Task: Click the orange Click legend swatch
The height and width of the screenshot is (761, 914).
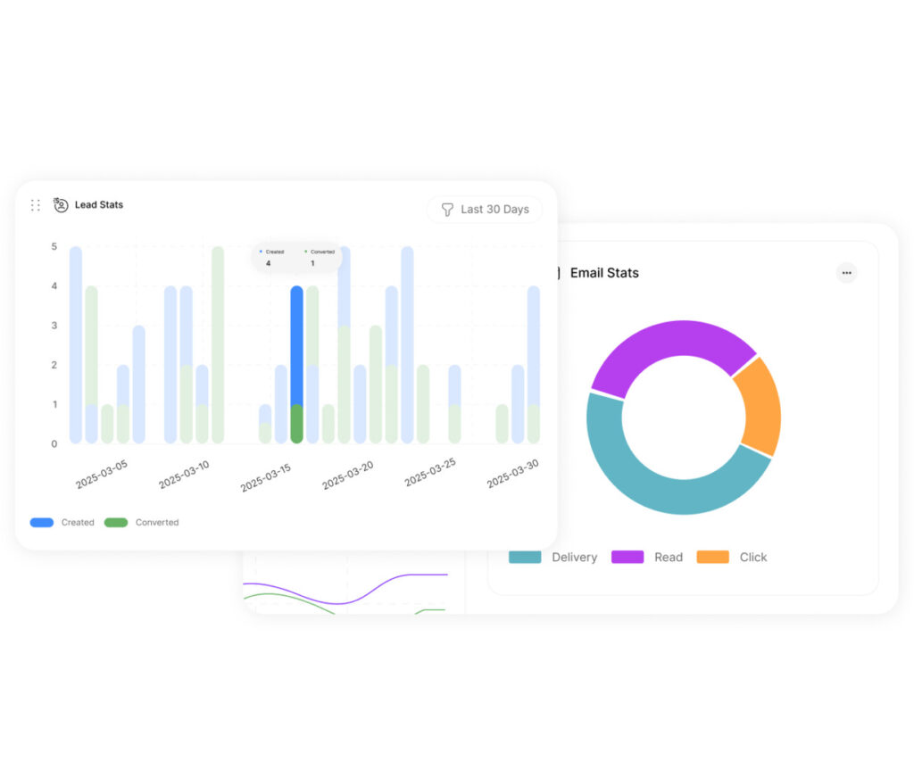Action: (712, 558)
